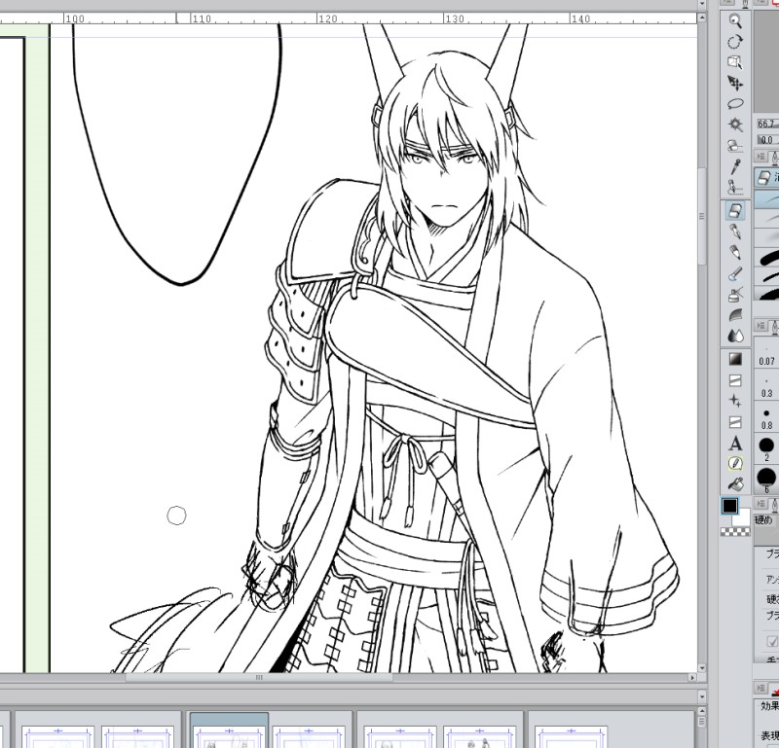
Task: Select the page thumbnail right of highlighted page
Action: click(x=309, y=737)
